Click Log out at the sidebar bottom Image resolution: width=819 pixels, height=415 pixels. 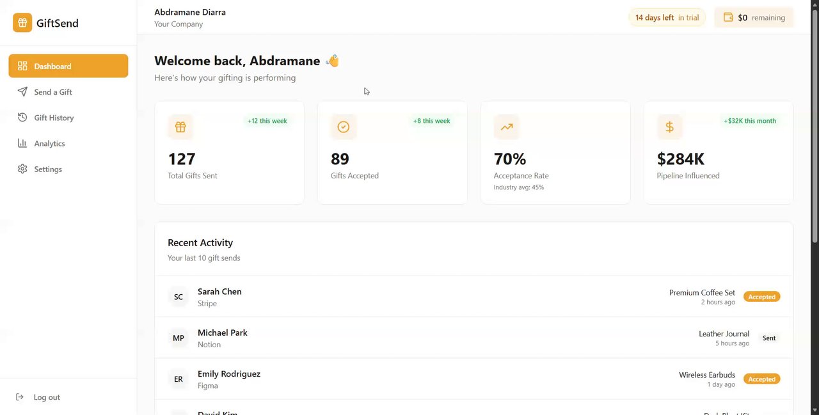point(38,397)
